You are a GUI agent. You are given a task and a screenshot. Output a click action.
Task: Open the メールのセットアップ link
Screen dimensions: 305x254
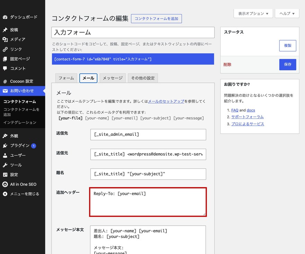coord(166,101)
